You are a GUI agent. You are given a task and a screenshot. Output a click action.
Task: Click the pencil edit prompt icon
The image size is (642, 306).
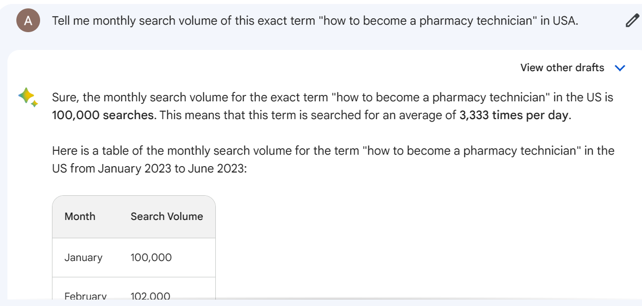632,21
